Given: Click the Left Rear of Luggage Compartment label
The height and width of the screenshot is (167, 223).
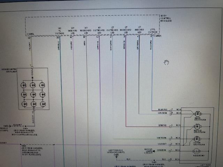Looking at the screenshot, I should (116, 151).
